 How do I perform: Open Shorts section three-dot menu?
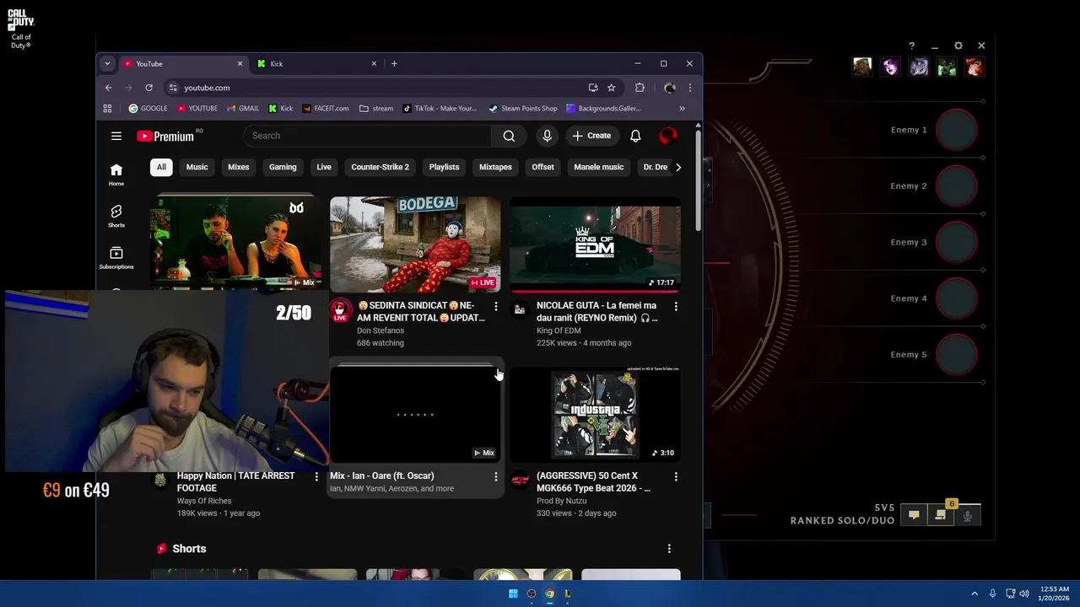coord(669,549)
